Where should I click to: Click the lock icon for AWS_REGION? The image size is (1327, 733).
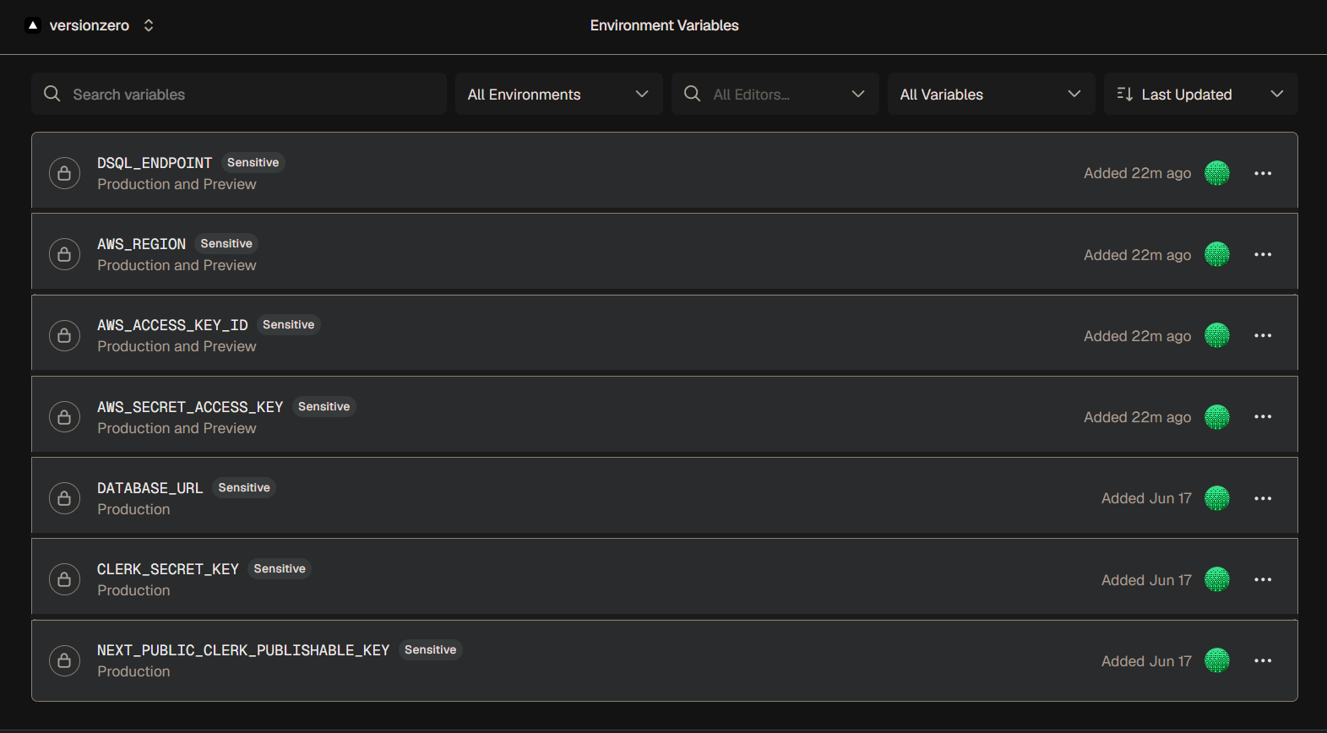point(64,254)
